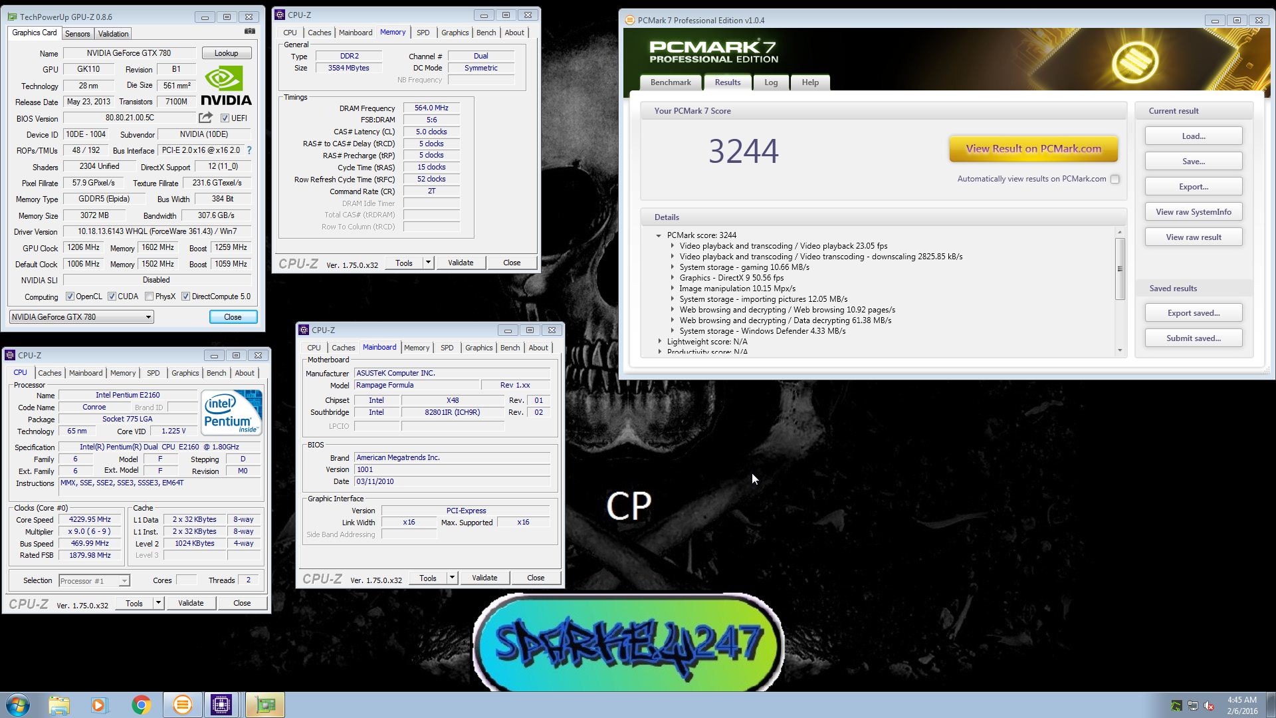1276x718 pixels.
Task: Click the GPU-Z BIOS Version field
Action: click(130, 118)
